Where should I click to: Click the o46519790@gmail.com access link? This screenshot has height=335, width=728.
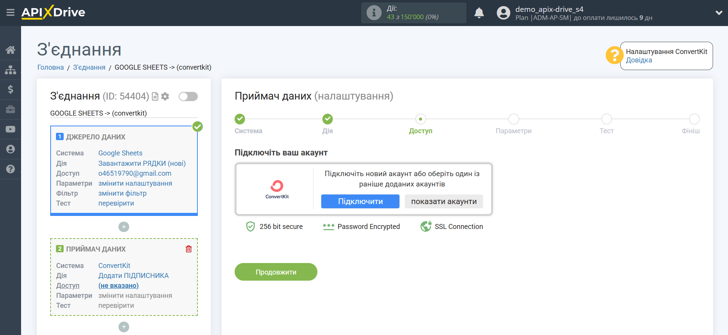click(x=135, y=173)
